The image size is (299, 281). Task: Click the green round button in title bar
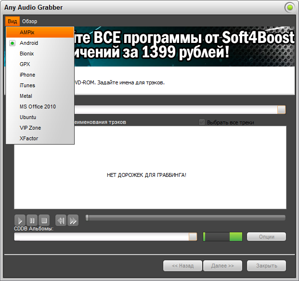click(290, 8)
